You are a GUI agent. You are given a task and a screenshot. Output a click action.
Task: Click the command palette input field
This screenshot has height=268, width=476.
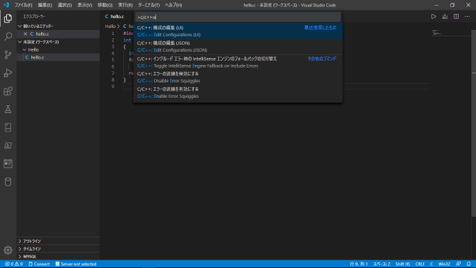[238, 17]
